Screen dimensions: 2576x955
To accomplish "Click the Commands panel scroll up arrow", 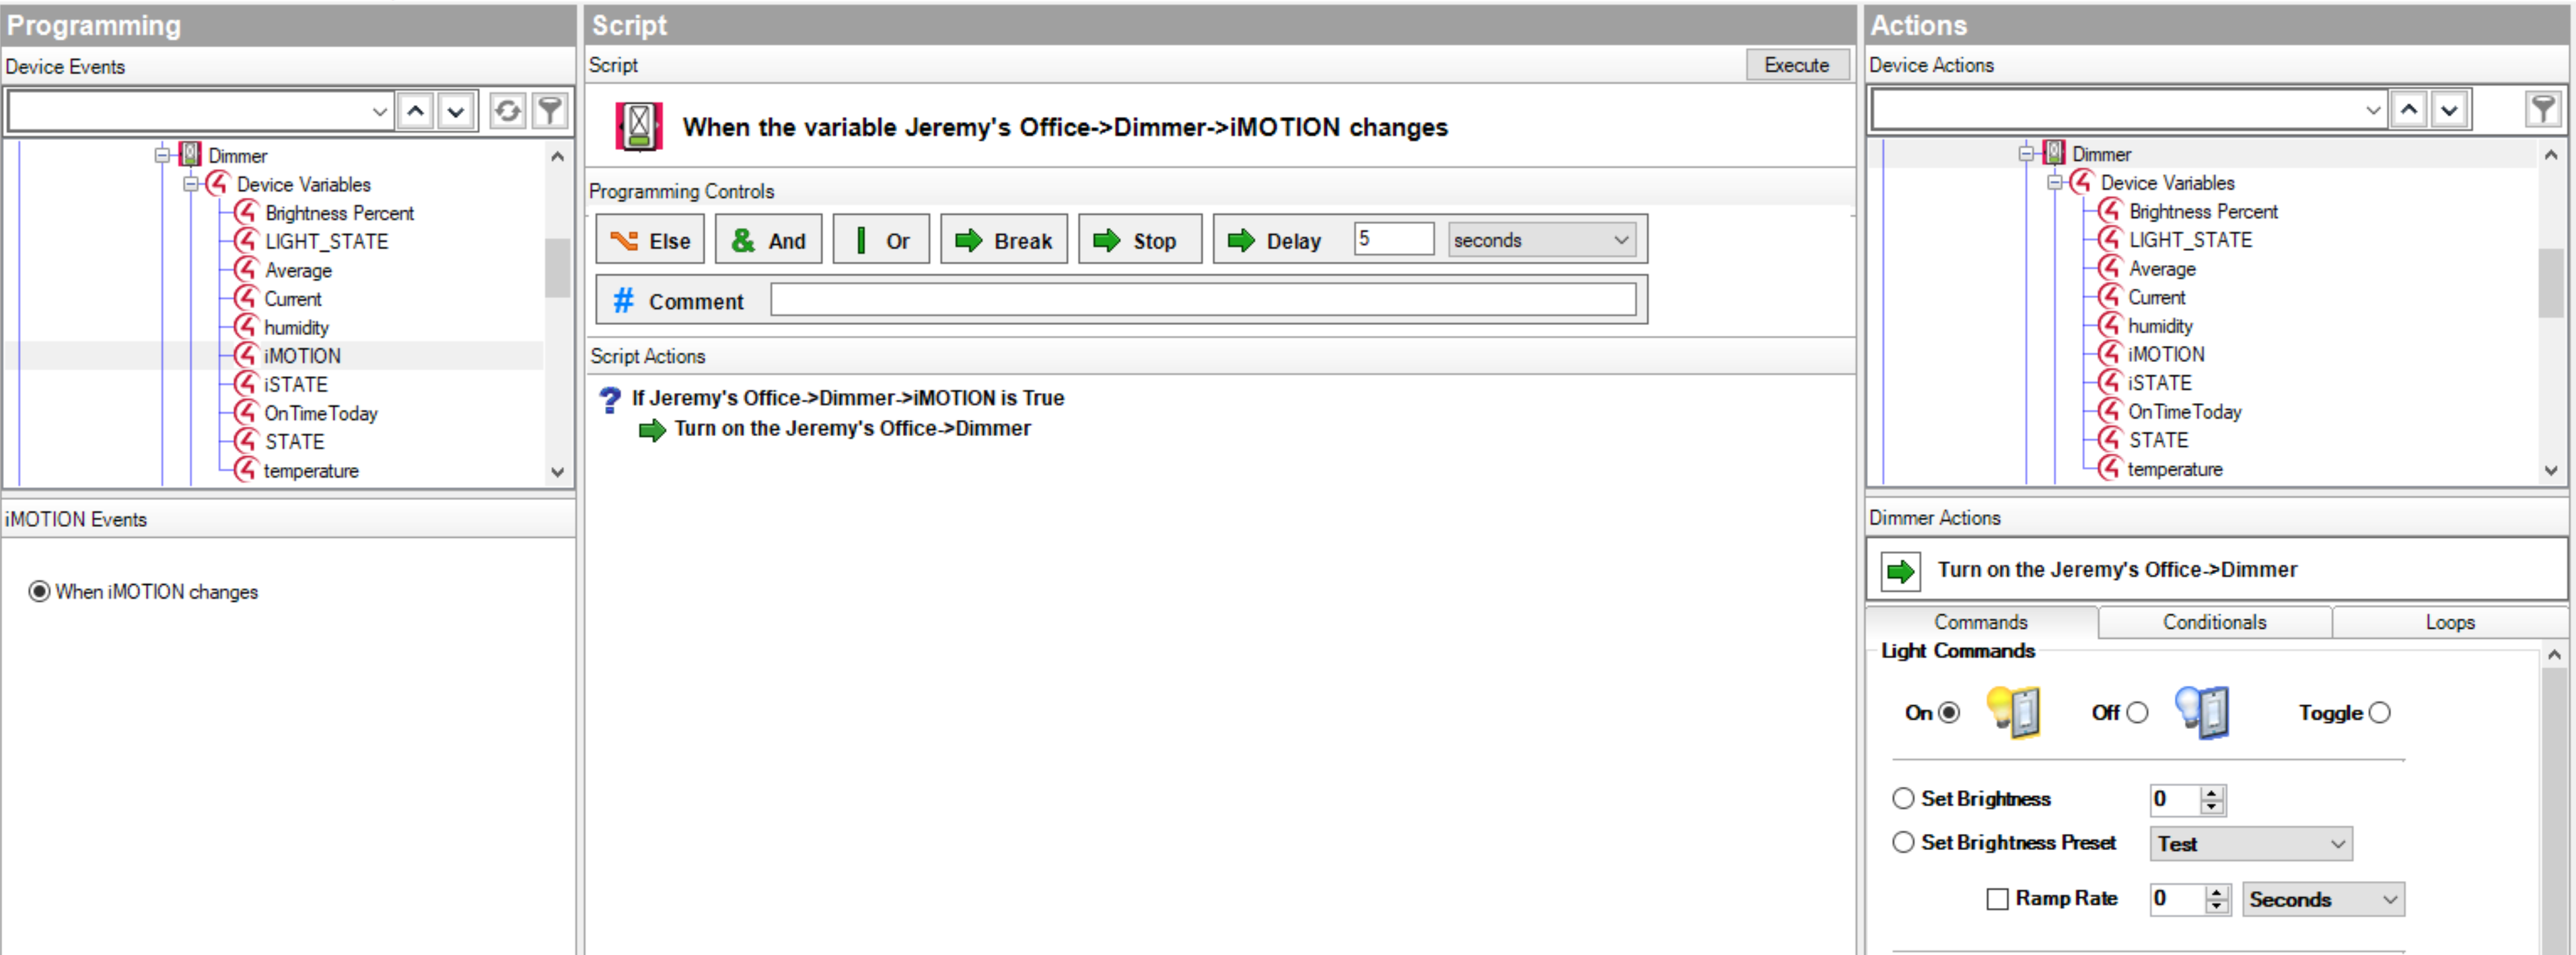I will [2554, 655].
